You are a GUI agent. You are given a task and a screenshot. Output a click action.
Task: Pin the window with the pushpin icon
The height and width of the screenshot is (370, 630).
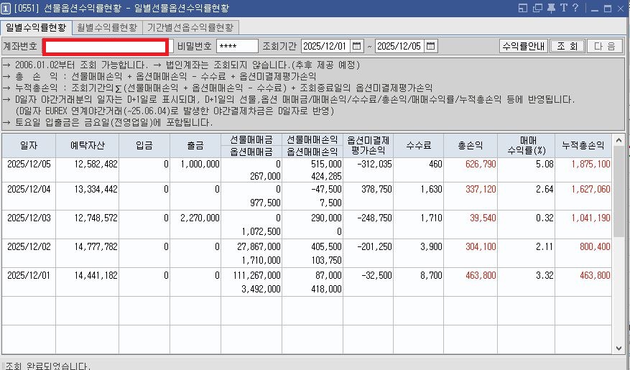click(x=551, y=8)
